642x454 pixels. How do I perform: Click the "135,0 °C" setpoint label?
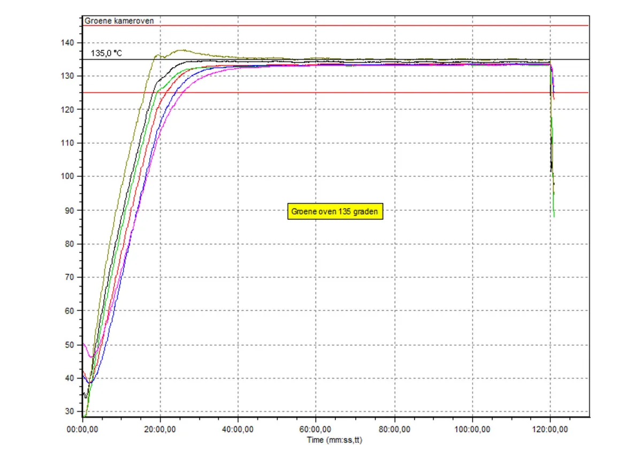tap(106, 53)
